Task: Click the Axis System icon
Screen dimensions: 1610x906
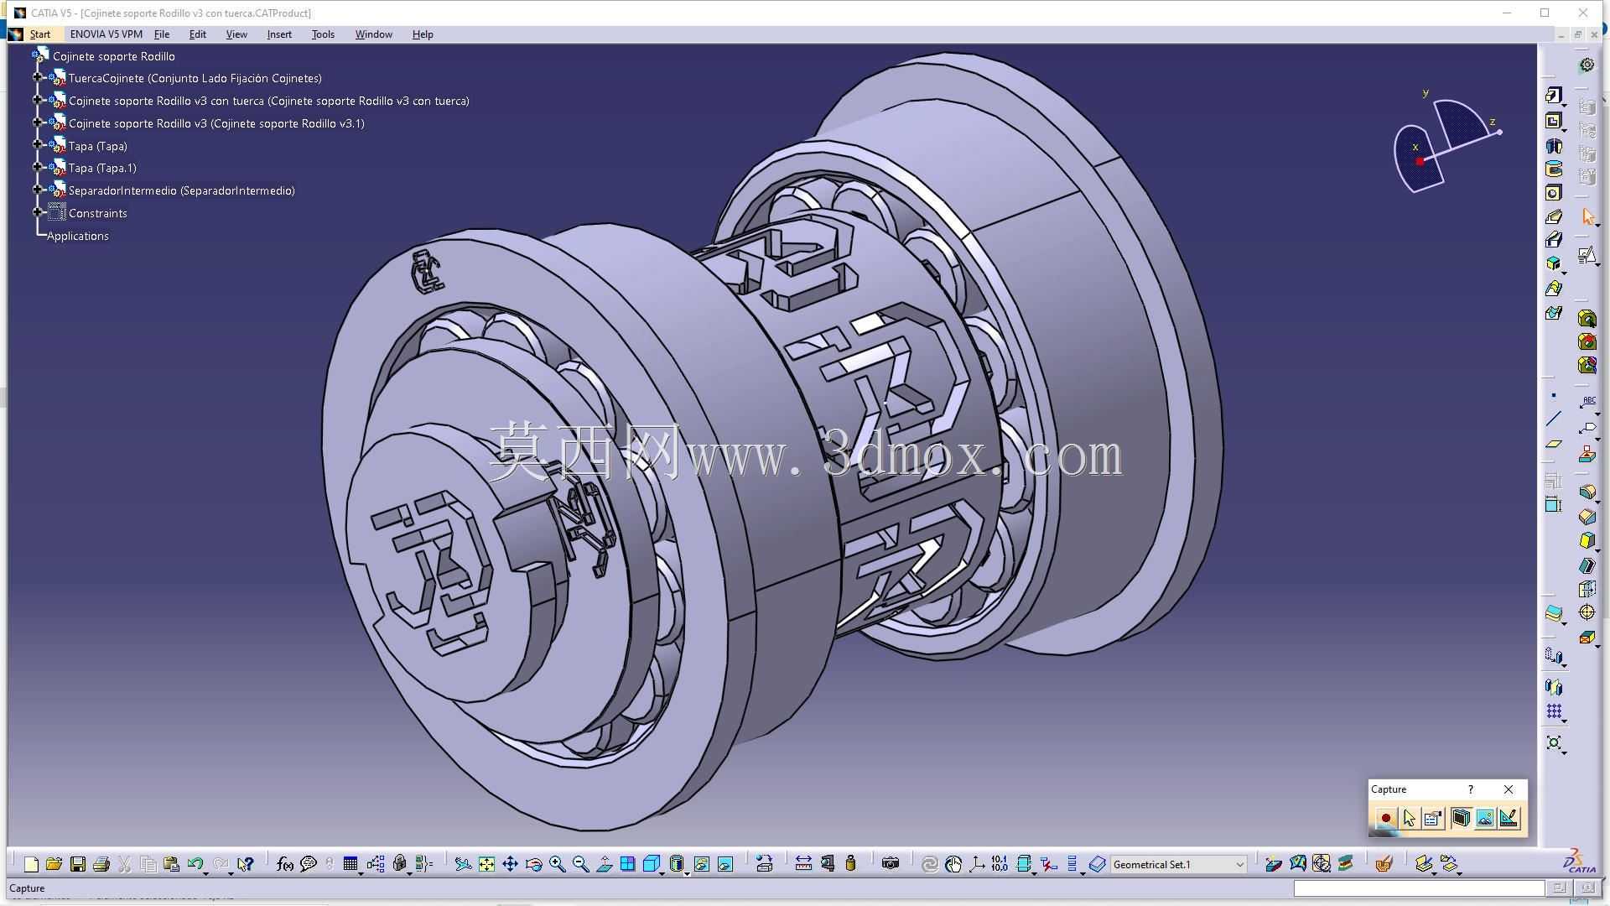Action: 977,864
